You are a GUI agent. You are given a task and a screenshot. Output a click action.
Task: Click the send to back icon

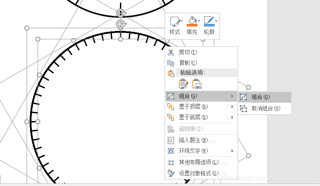tap(170, 118)
